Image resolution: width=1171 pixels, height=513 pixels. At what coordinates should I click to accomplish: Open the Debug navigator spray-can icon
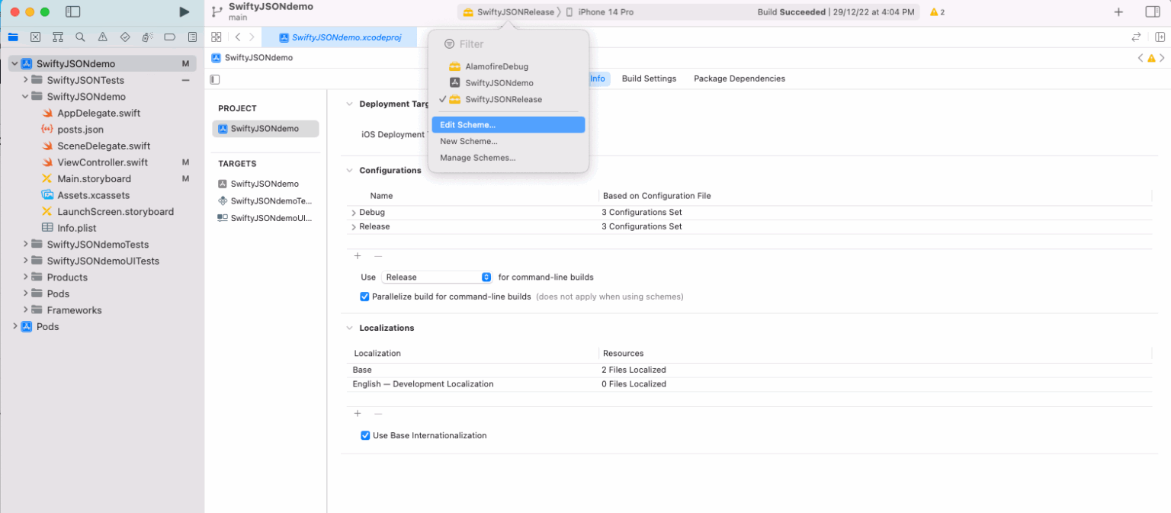pos(146,37)
